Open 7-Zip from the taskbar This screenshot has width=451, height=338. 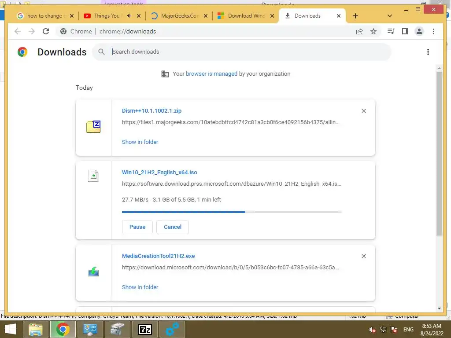point(144,329)
